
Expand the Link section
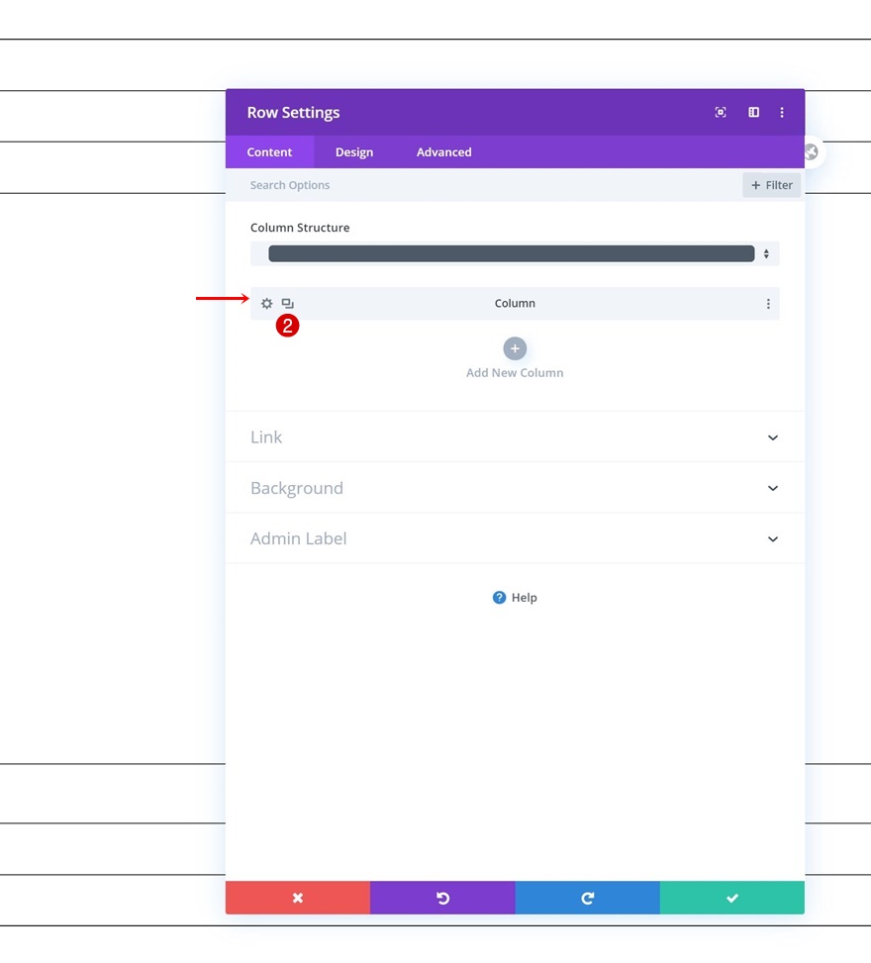click(515, 436)
